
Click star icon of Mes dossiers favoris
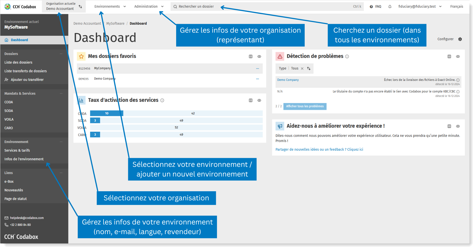tap(81, 56)
